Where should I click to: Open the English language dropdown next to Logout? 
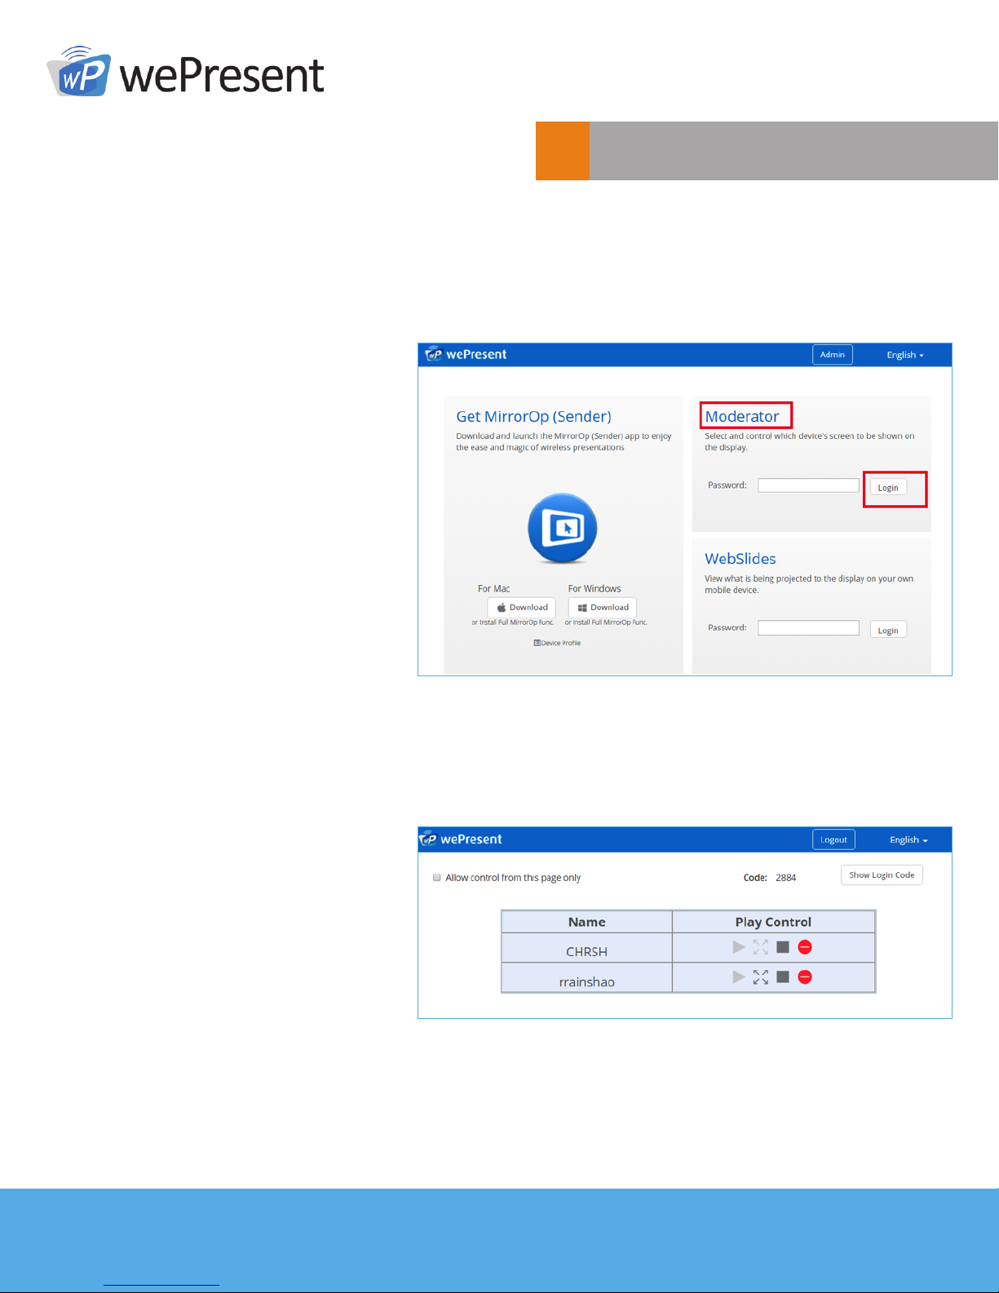[908, 839]
